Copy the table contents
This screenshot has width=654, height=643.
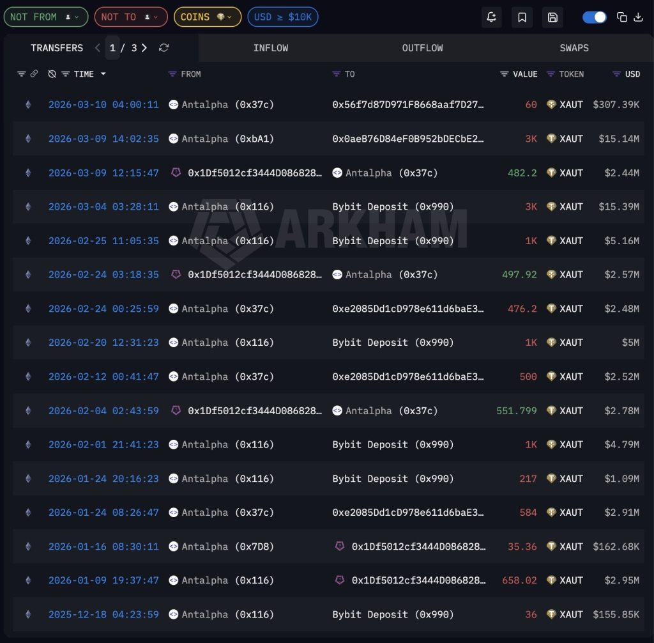click(x=622, y=17)
